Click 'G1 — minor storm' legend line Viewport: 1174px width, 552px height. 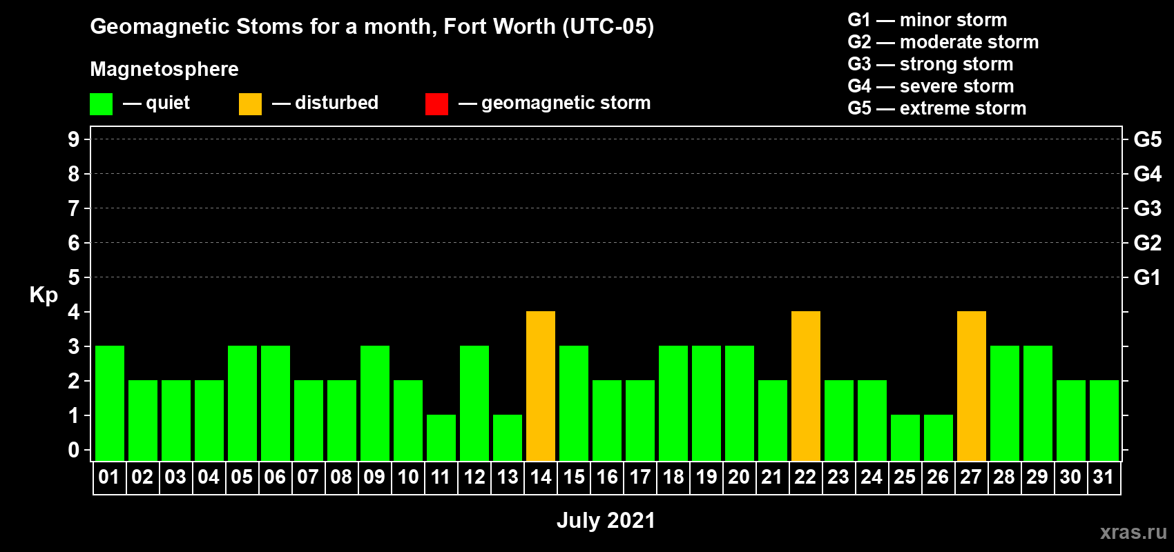pyautogui.click(x=927, y=20)
